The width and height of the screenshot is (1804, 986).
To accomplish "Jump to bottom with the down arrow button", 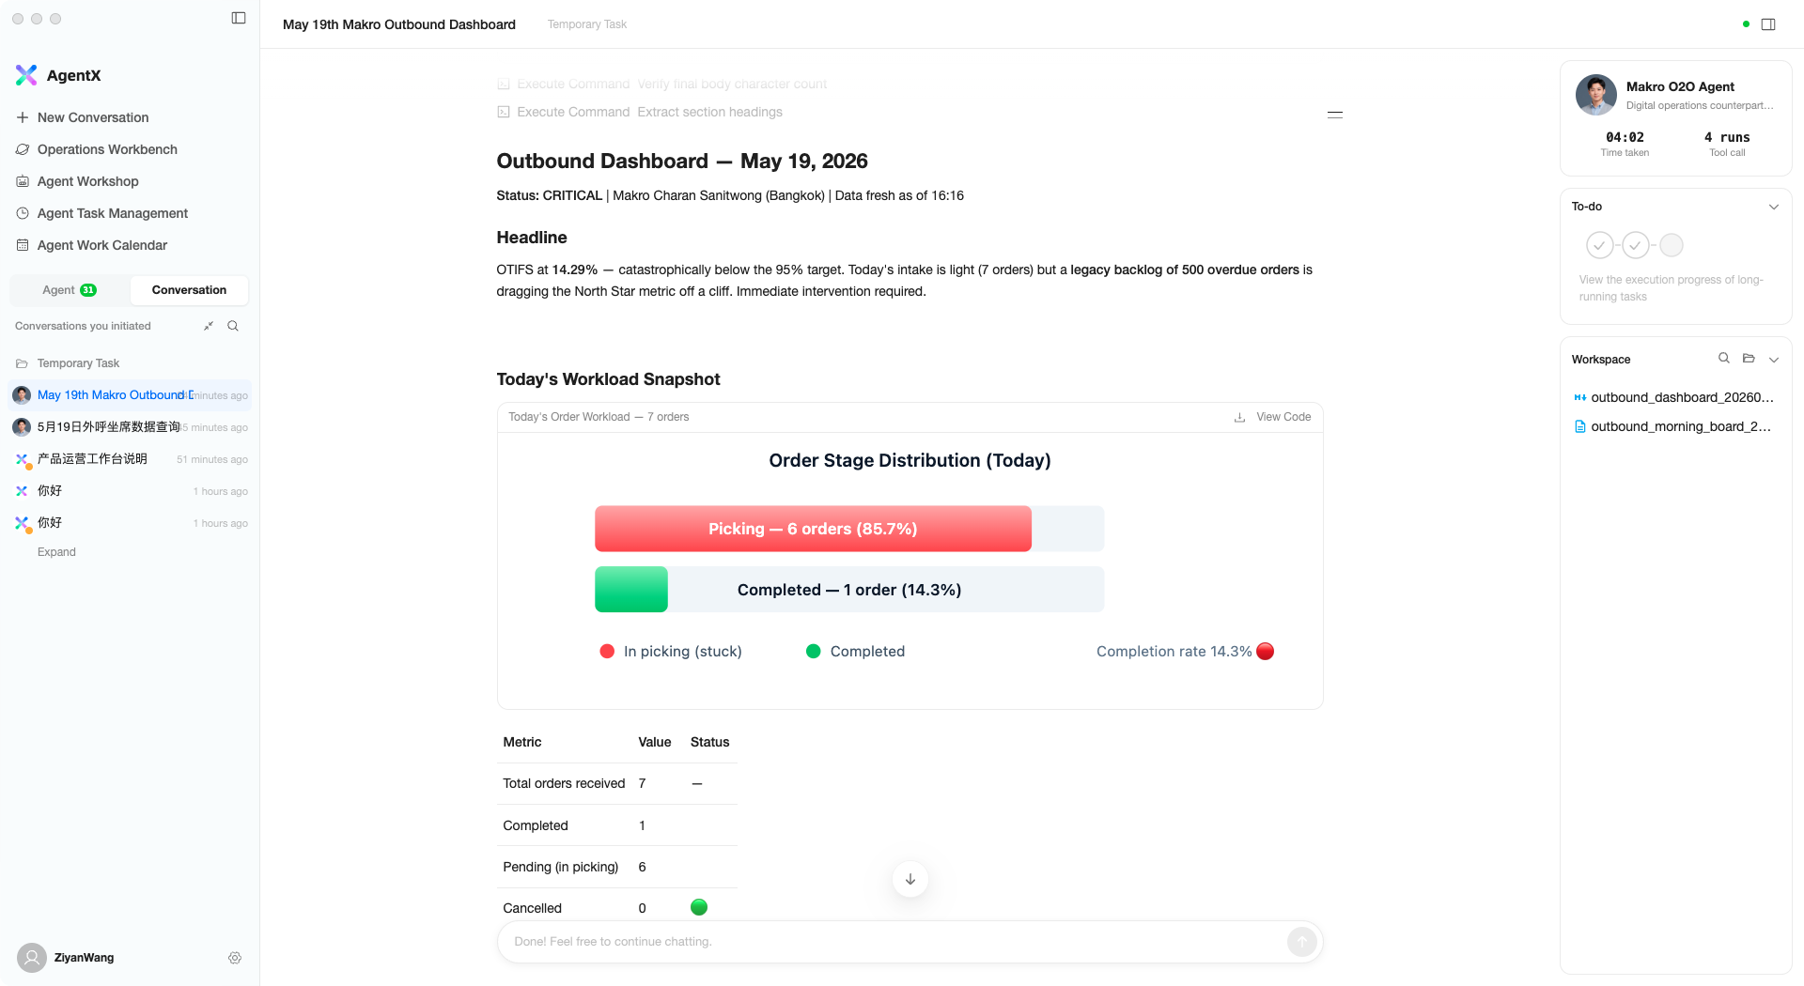I will (910, 879).
